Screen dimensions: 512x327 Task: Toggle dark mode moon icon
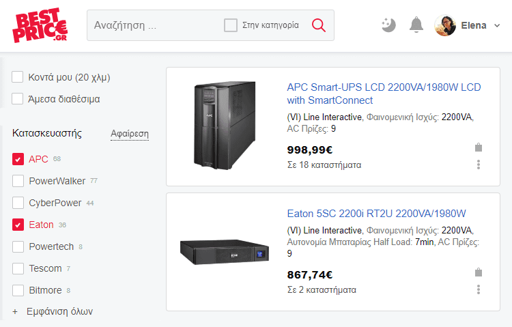(388, 25)
